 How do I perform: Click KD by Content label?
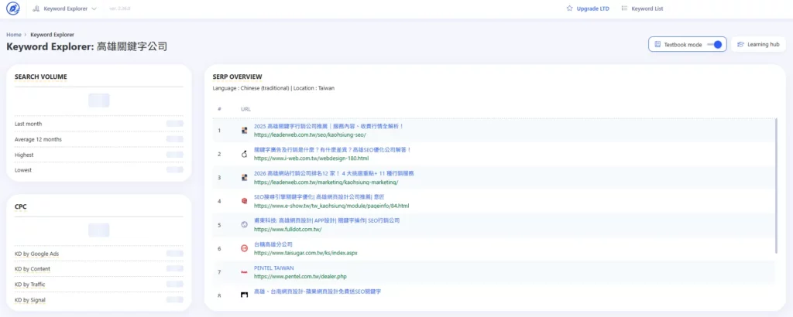[x=33, y=268]
